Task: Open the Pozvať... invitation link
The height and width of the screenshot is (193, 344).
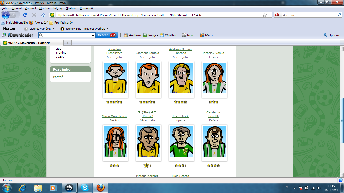Action: (59, 77)
